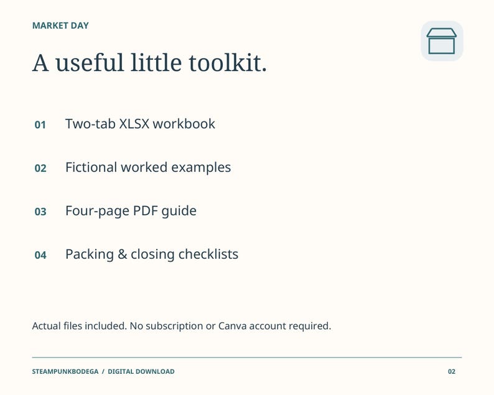Click the list number '03'
Viewport: 494px width, 395px height.
(40, 211)
